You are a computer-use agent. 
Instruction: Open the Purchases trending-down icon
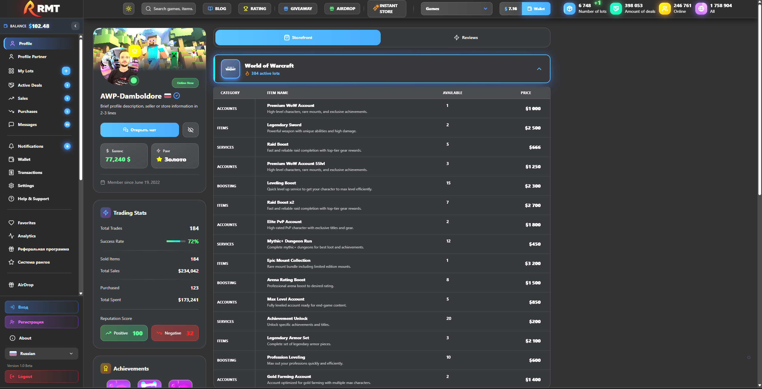coord(11,111)
